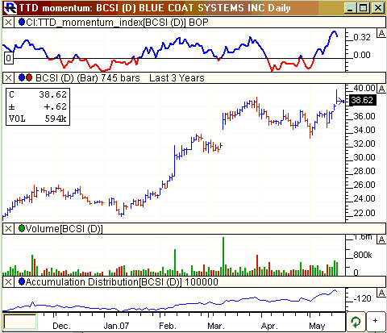The width and height of the screenshot is (387, 333).
Task: Close the BCSI price bar pane
Action: tap(8, 78)
